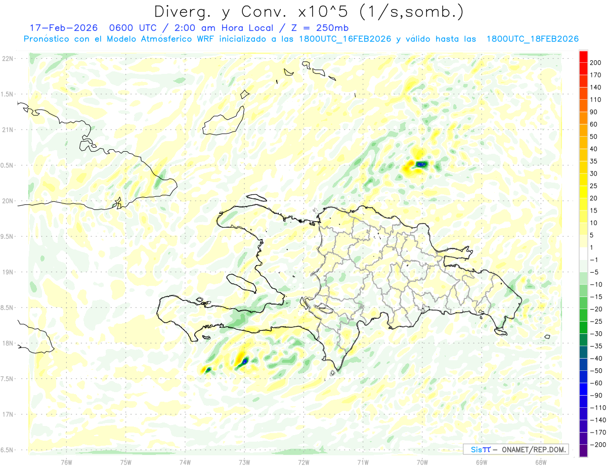
Task: Click the "20N" latitude label
Action: coord(8,201)
